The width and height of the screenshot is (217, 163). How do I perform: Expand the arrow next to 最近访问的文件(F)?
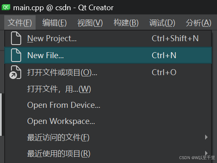(x=206, y=137)
